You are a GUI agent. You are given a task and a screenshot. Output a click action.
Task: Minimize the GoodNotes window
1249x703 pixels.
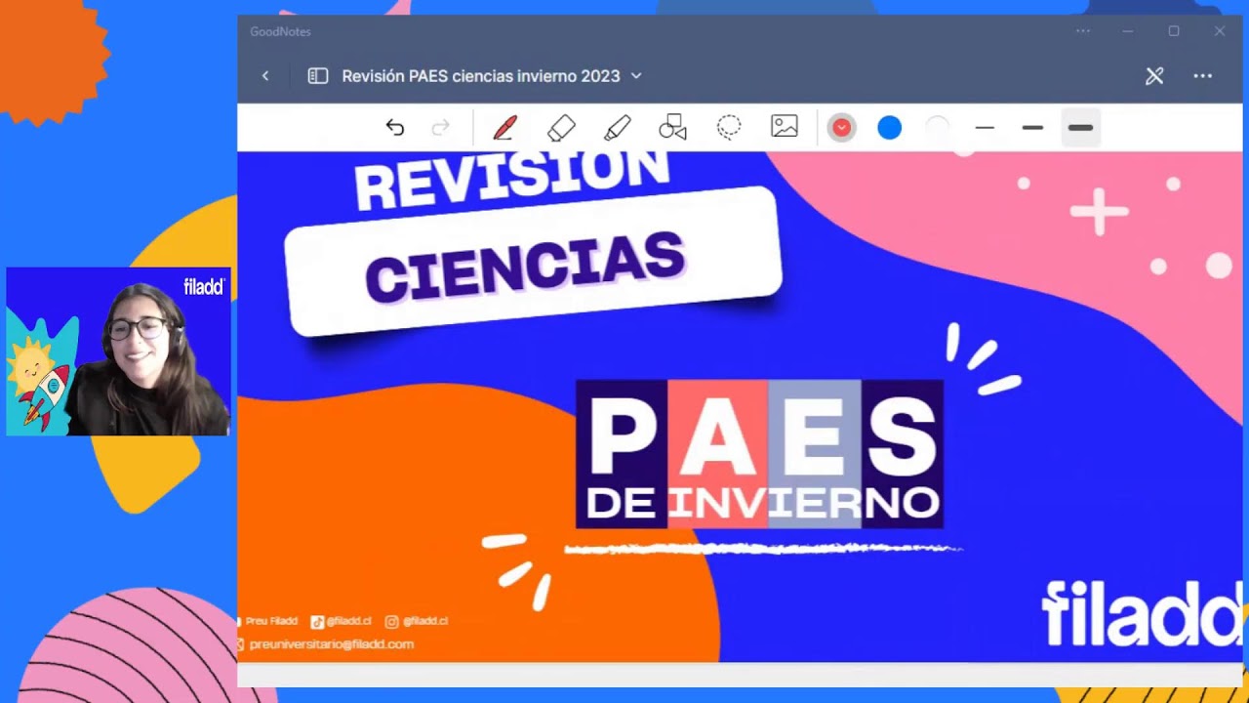click(x=1128, y=31)
